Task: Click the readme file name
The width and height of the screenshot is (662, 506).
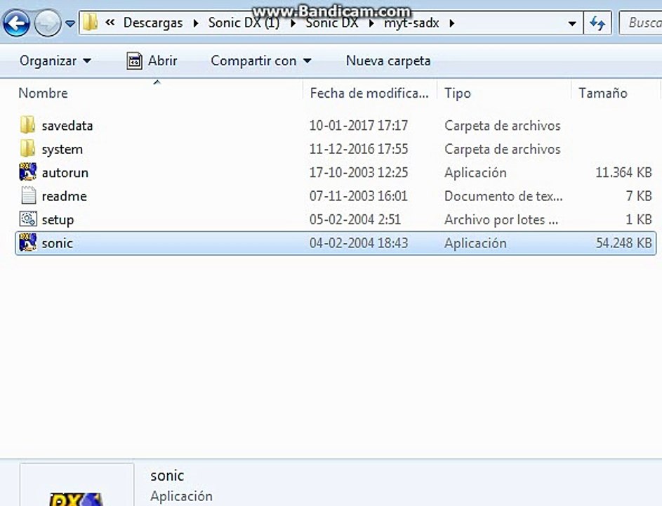Action: point(64,196)
